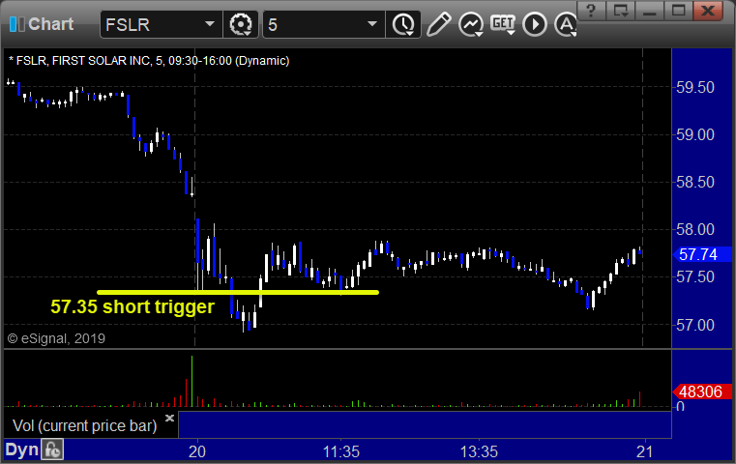Close the Vol study panel

point(169,418)
